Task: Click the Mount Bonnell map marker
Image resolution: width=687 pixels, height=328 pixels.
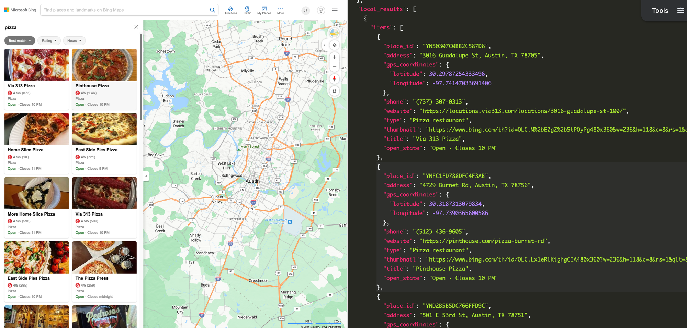Action: pos(239,149)
